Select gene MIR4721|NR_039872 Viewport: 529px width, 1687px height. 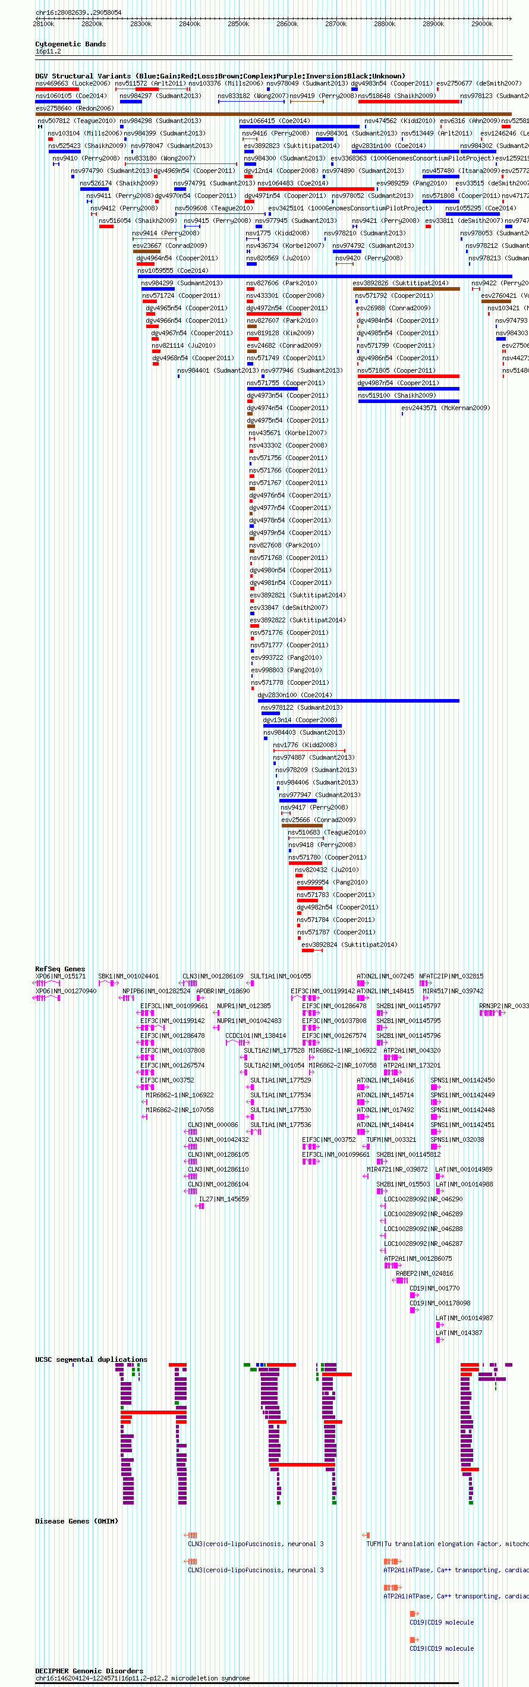pos(397,1169)
